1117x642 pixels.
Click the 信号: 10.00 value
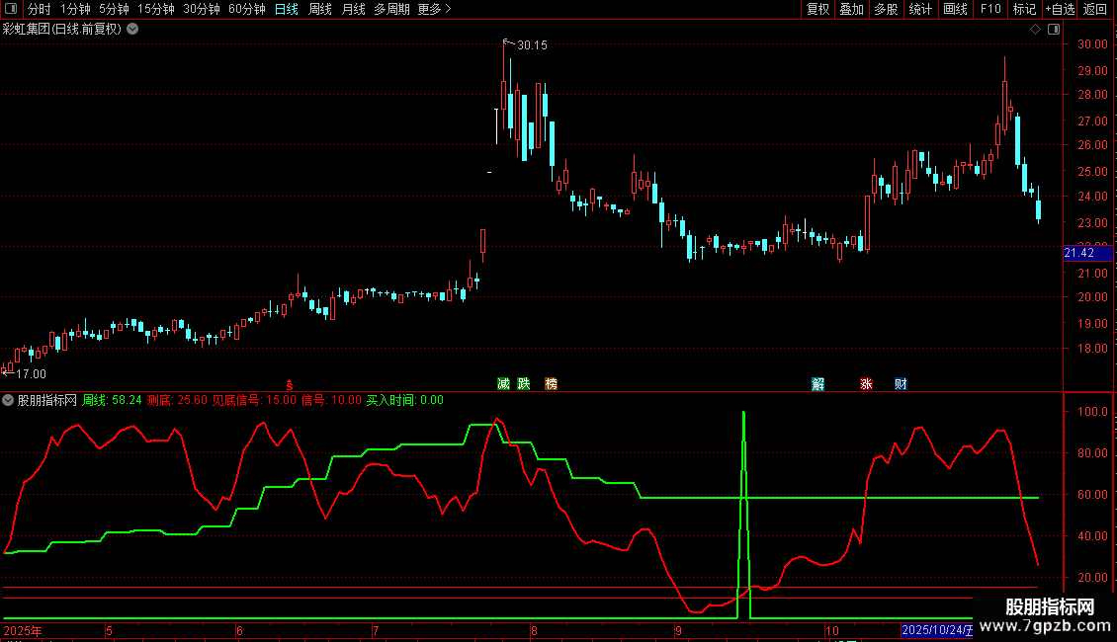[x=331, y=400]
